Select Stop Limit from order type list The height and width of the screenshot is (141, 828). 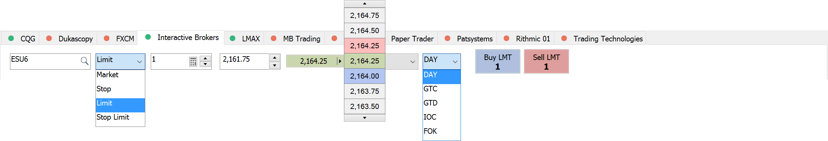(113, 117)
